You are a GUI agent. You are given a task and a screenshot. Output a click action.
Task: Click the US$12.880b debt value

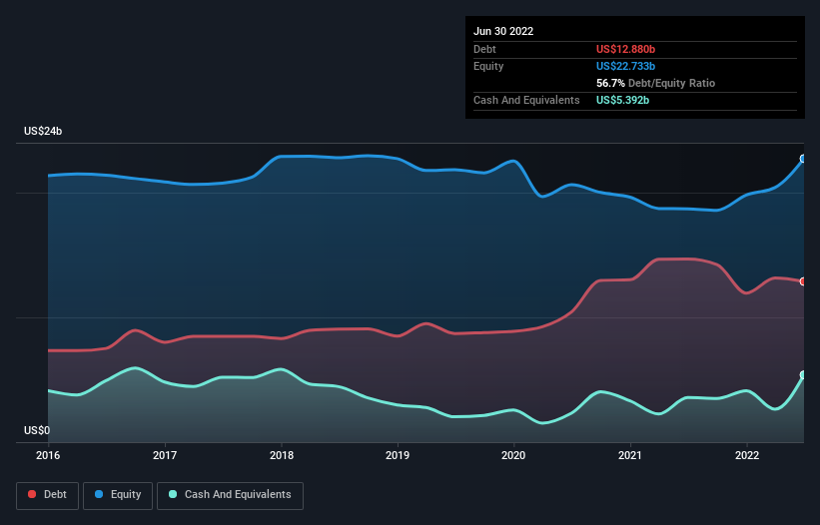(x=625, y=49)
